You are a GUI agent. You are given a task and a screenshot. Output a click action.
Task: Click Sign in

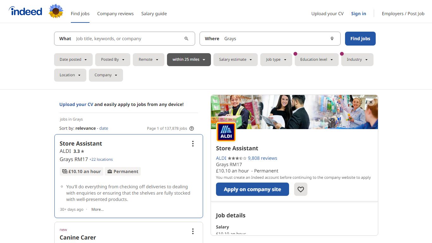pyautogui.click(x=359, y=14)
